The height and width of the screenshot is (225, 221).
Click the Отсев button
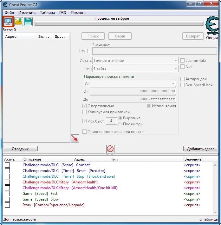[x=120, y=36]
